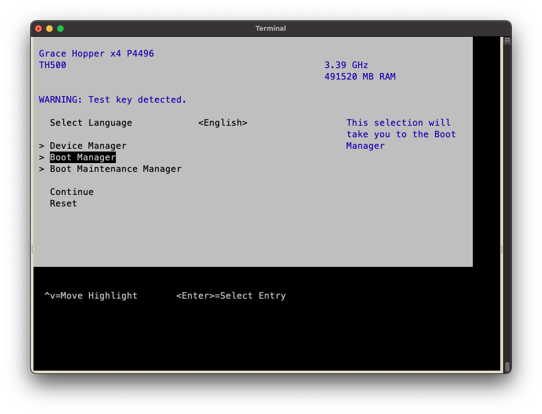The height and width of the screenshot is (414, 542).
Task: Select the highlighted Boot Manager entry
Action: click(x=82, y=158)
